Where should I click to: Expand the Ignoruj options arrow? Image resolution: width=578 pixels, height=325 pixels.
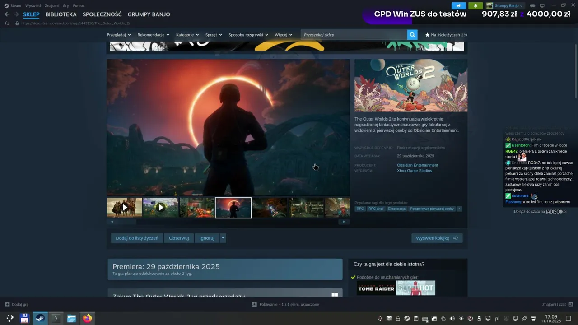point(223,238)
